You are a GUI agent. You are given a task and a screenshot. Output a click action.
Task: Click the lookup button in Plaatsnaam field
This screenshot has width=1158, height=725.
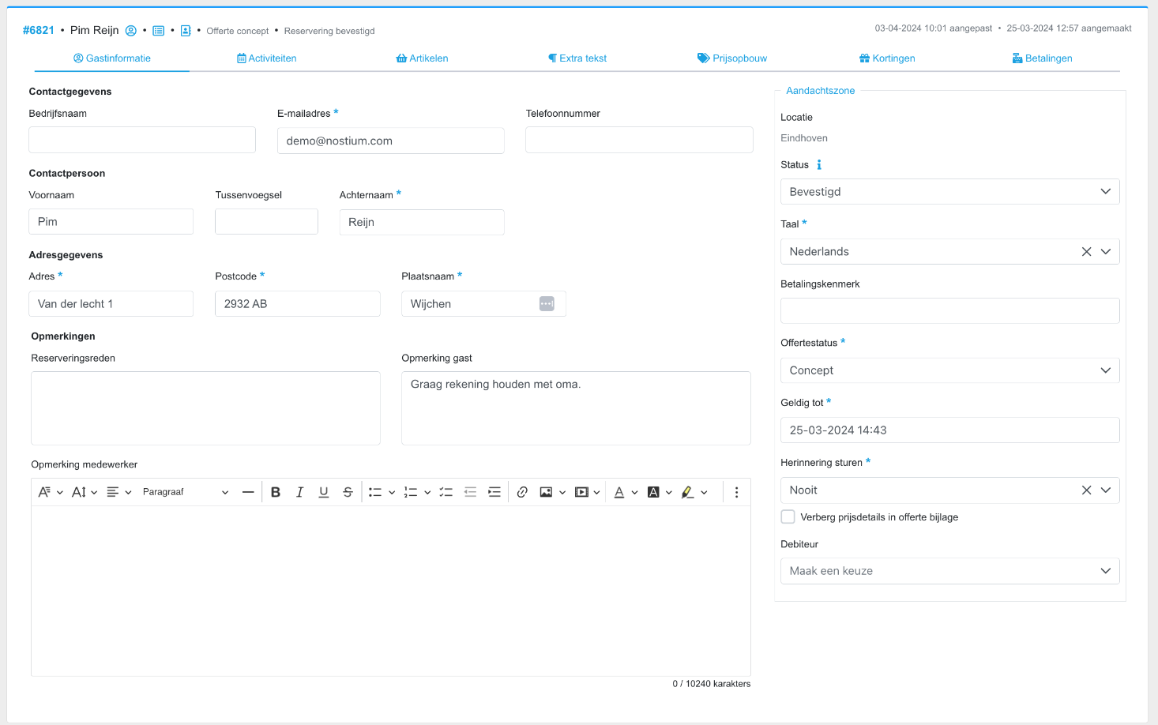pyautogui.click(x=547, y=304)
